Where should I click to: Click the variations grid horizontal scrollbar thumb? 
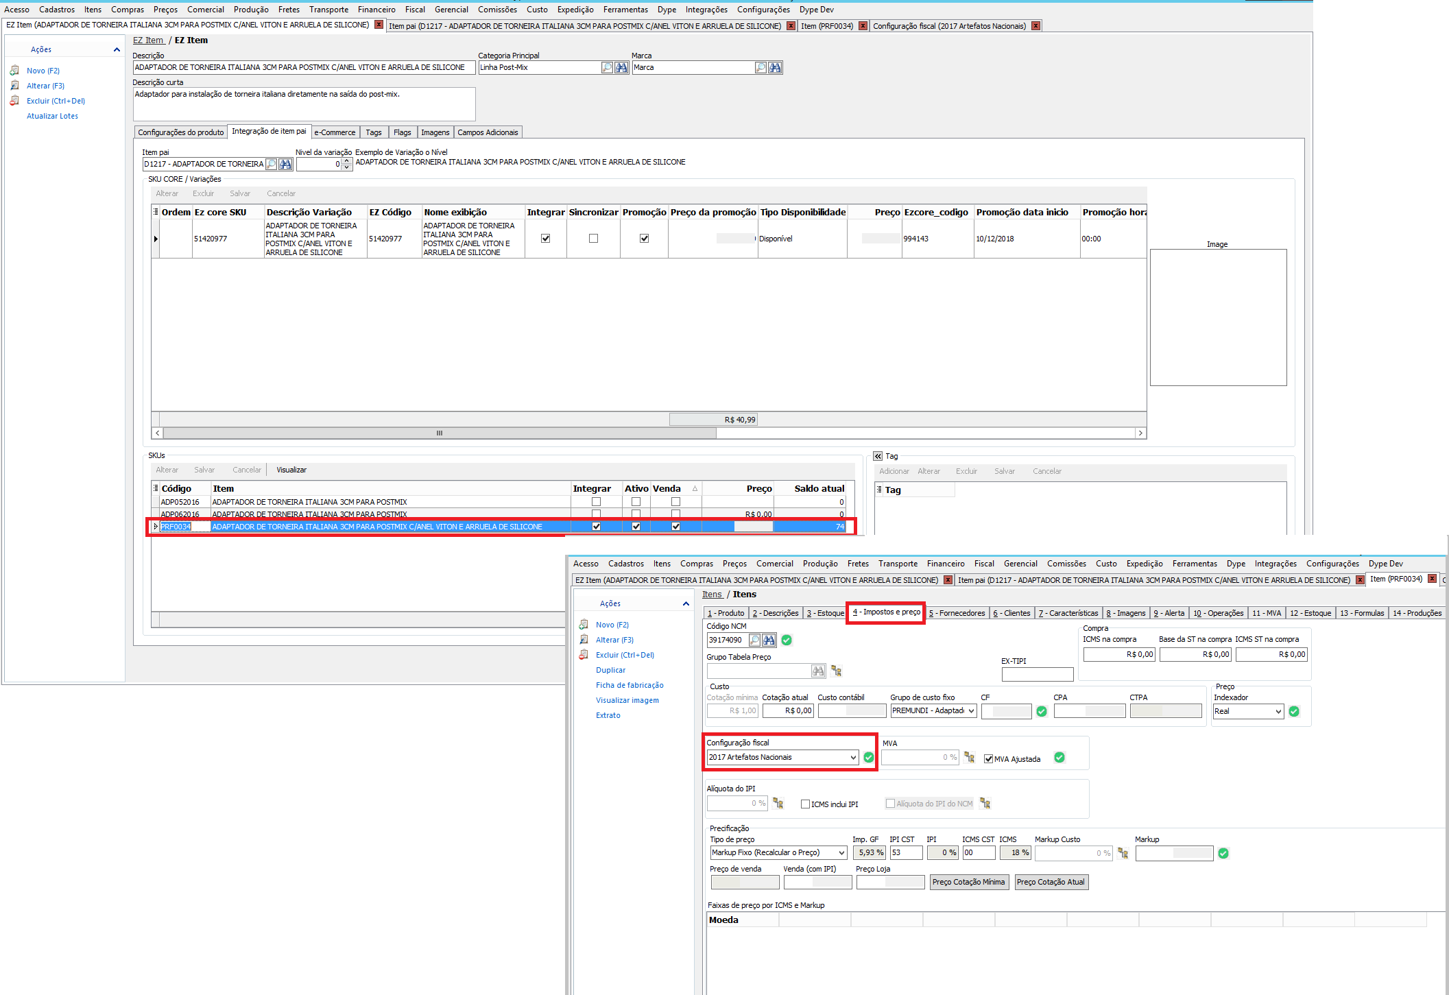440,433
